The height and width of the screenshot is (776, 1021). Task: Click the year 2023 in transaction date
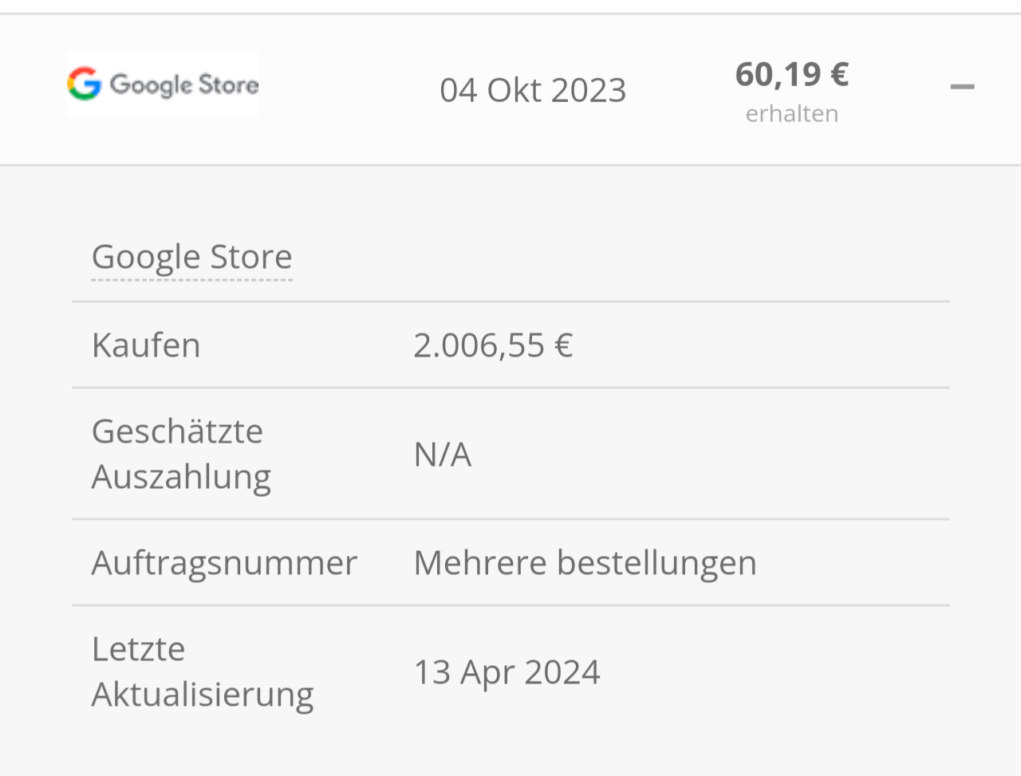589,90
